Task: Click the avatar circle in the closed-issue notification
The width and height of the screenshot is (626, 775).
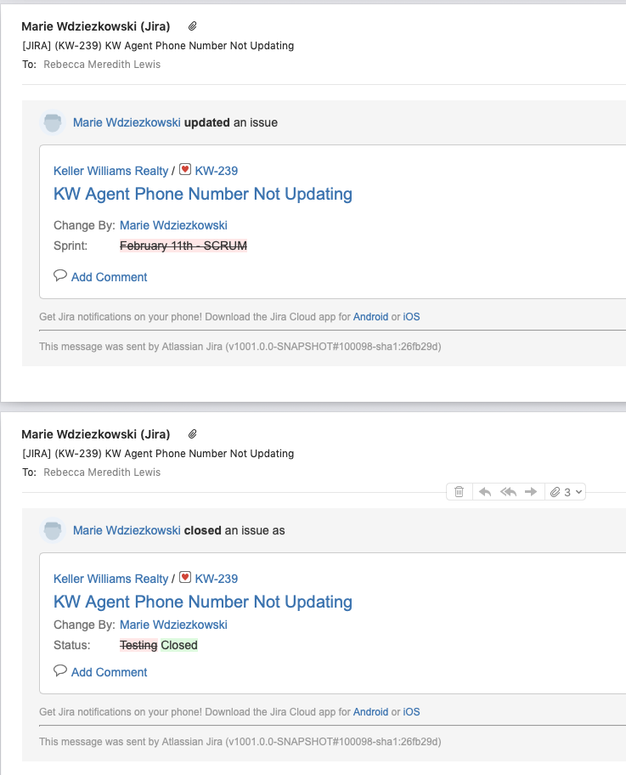Action: (x=53, y=530)
